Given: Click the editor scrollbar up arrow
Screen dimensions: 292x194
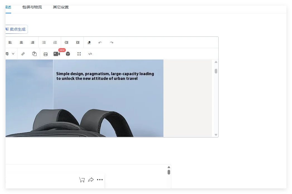Looking at the screenshot, I should coord(216,62).
